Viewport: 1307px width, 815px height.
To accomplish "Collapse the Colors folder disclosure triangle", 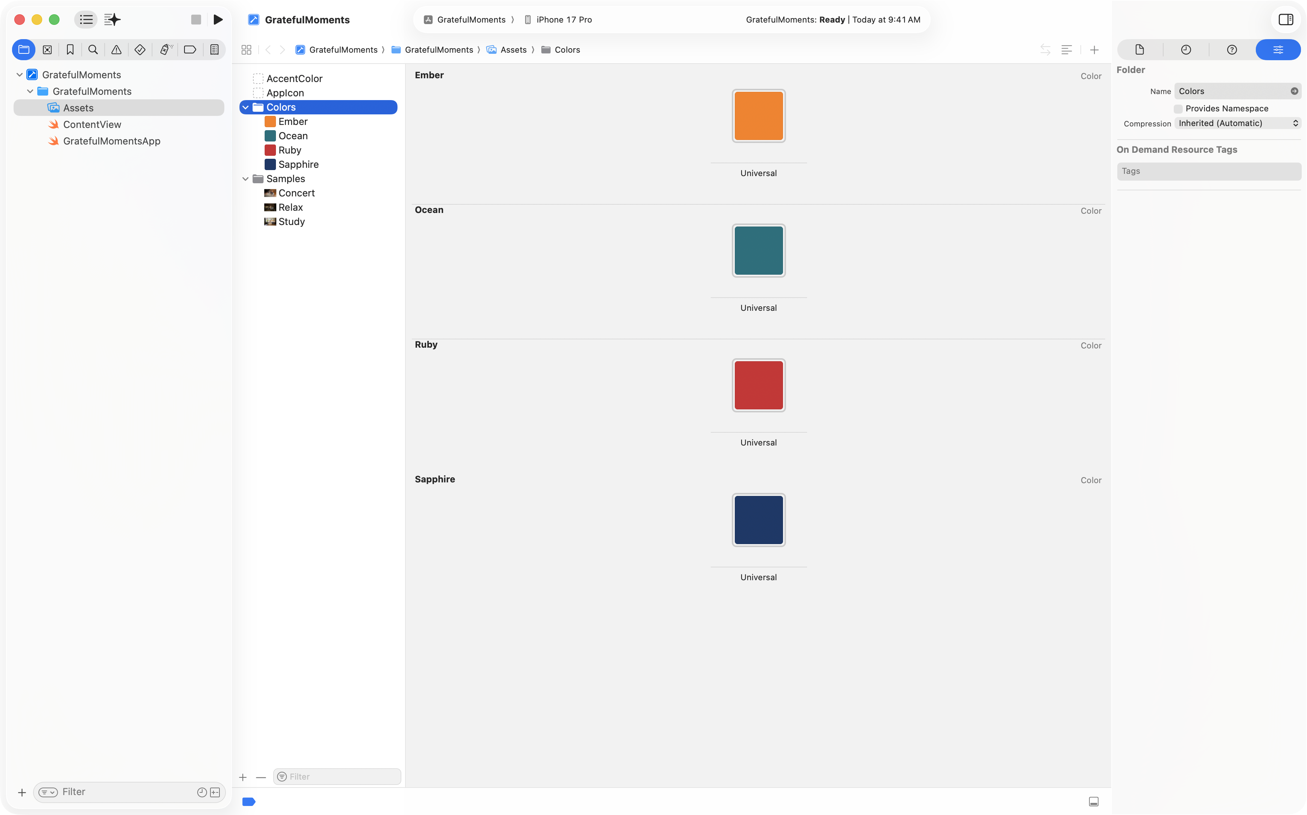I will tap(246, 107).
